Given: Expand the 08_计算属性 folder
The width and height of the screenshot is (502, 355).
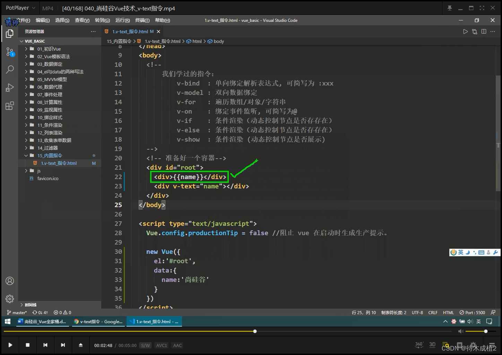Looking at the screenshot, I should click(x=60, y=102).
